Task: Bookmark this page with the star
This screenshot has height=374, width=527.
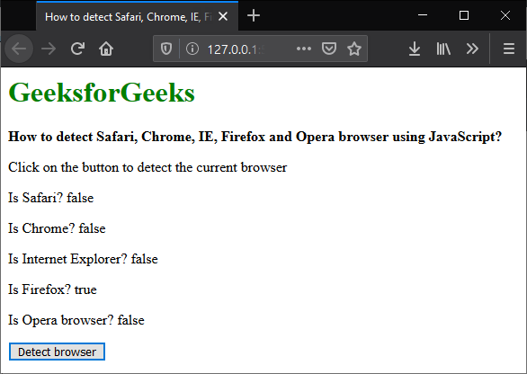Action: tap(354, 49)
